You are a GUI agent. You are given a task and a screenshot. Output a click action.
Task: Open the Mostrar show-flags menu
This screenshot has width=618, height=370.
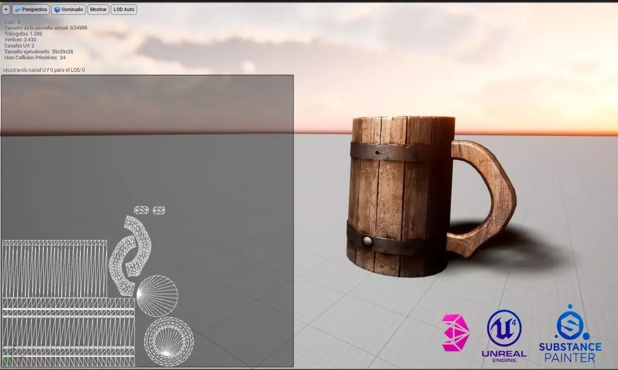click(x=98, y=9)
